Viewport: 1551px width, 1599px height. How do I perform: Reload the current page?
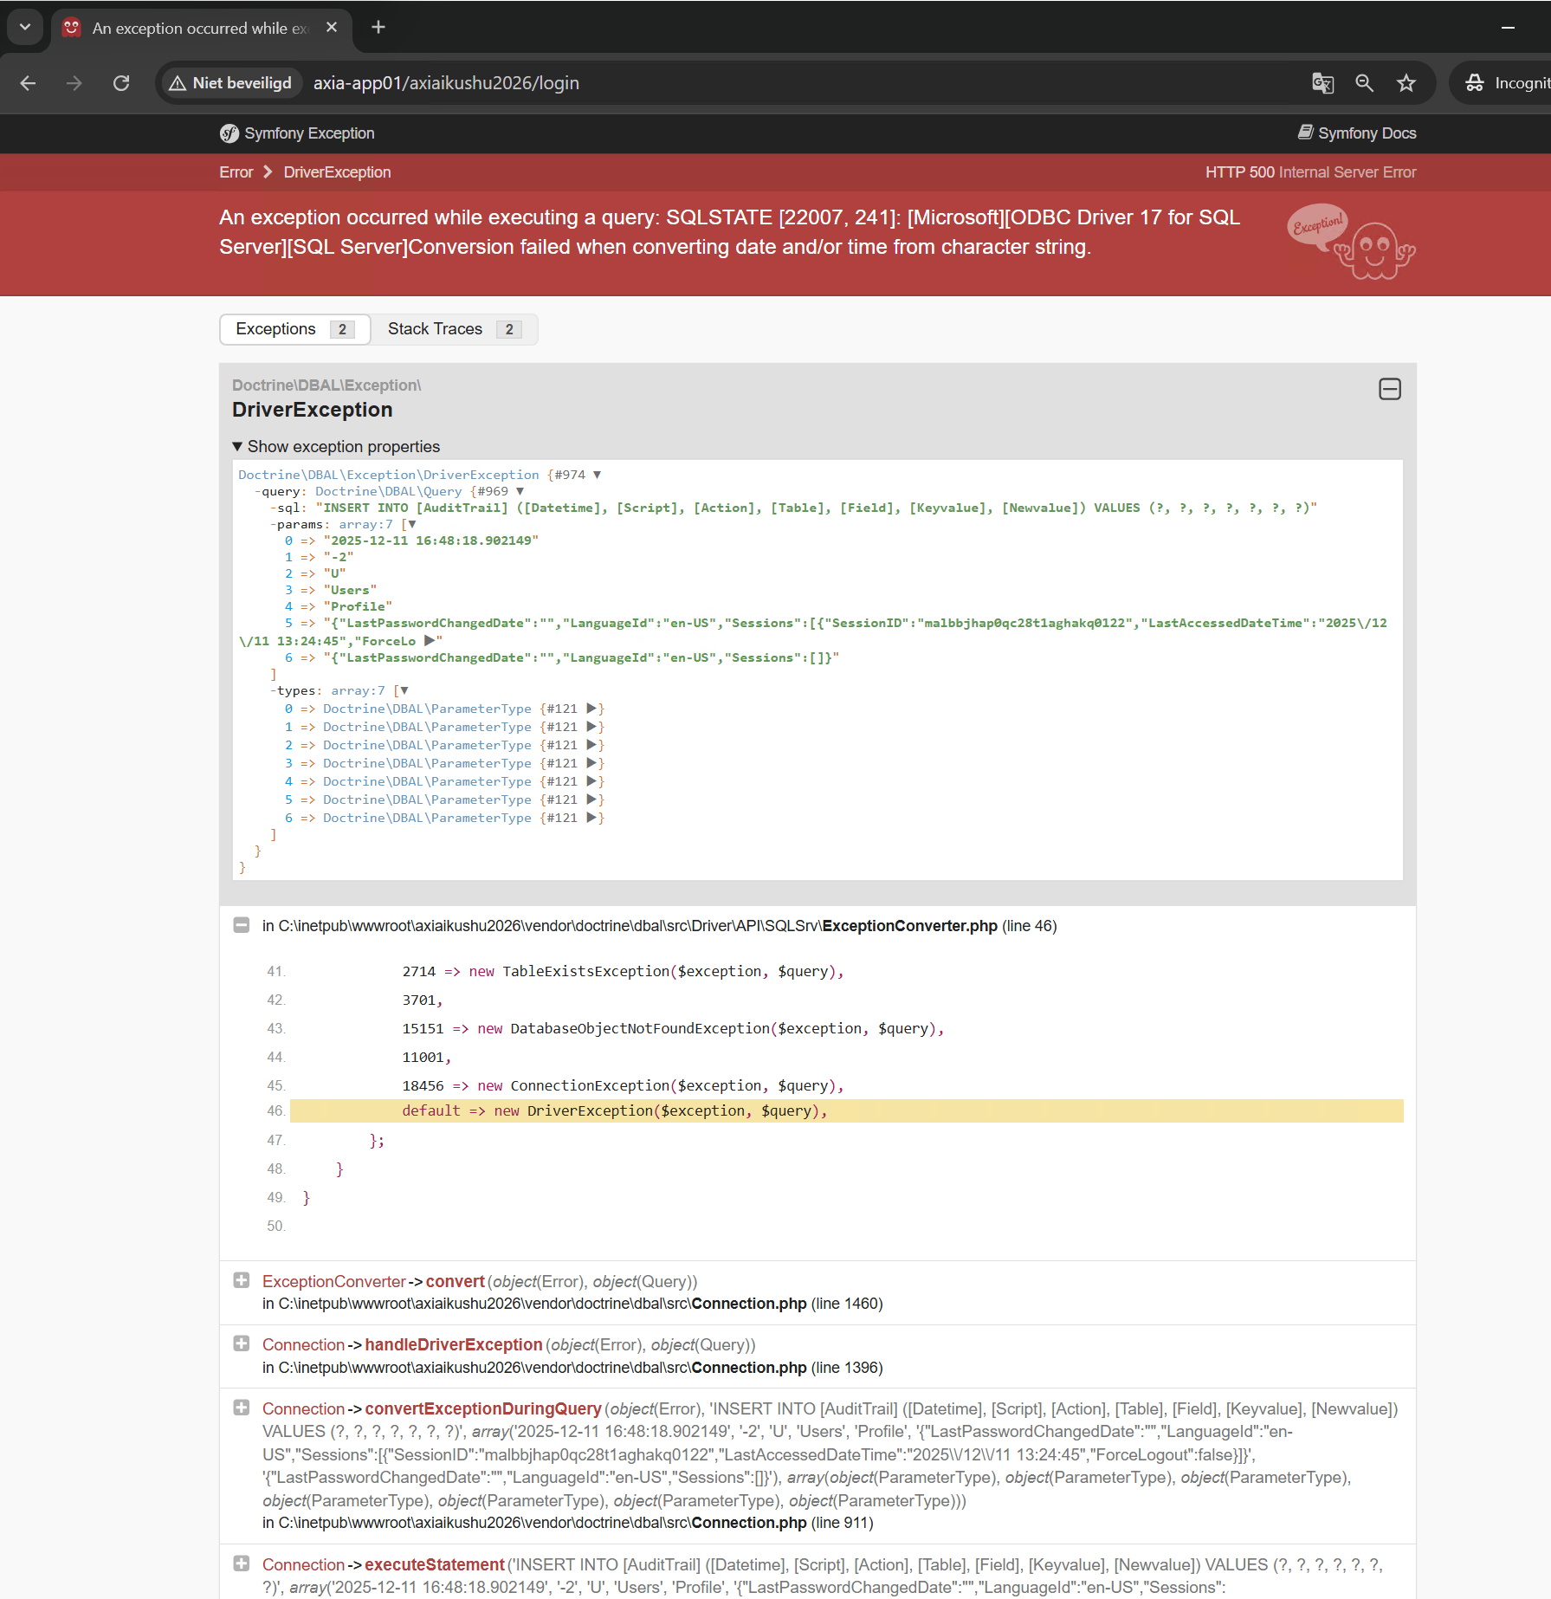[121, 83]
